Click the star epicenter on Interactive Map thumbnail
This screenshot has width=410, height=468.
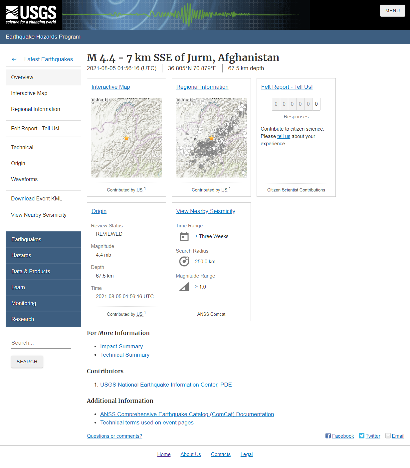coord(126,138)
